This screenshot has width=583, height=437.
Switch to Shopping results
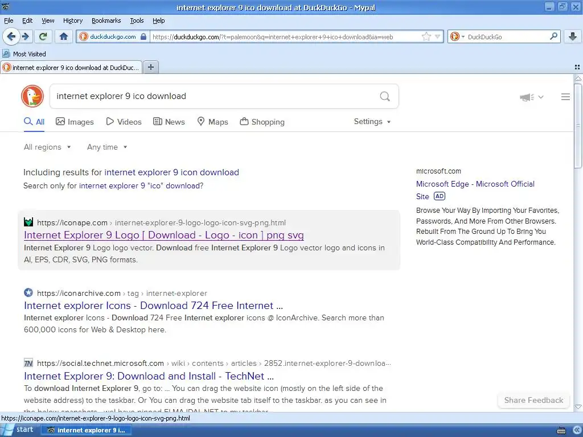[262, 122]
